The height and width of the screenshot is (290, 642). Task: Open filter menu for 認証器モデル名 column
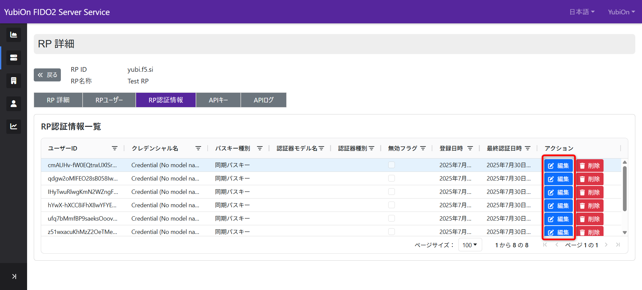click(321, 148)
